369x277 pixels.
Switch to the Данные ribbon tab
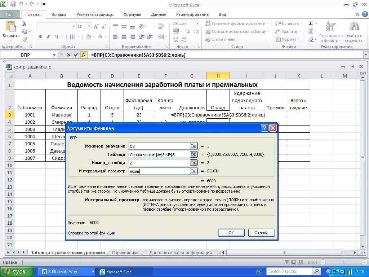coord(159,14)
